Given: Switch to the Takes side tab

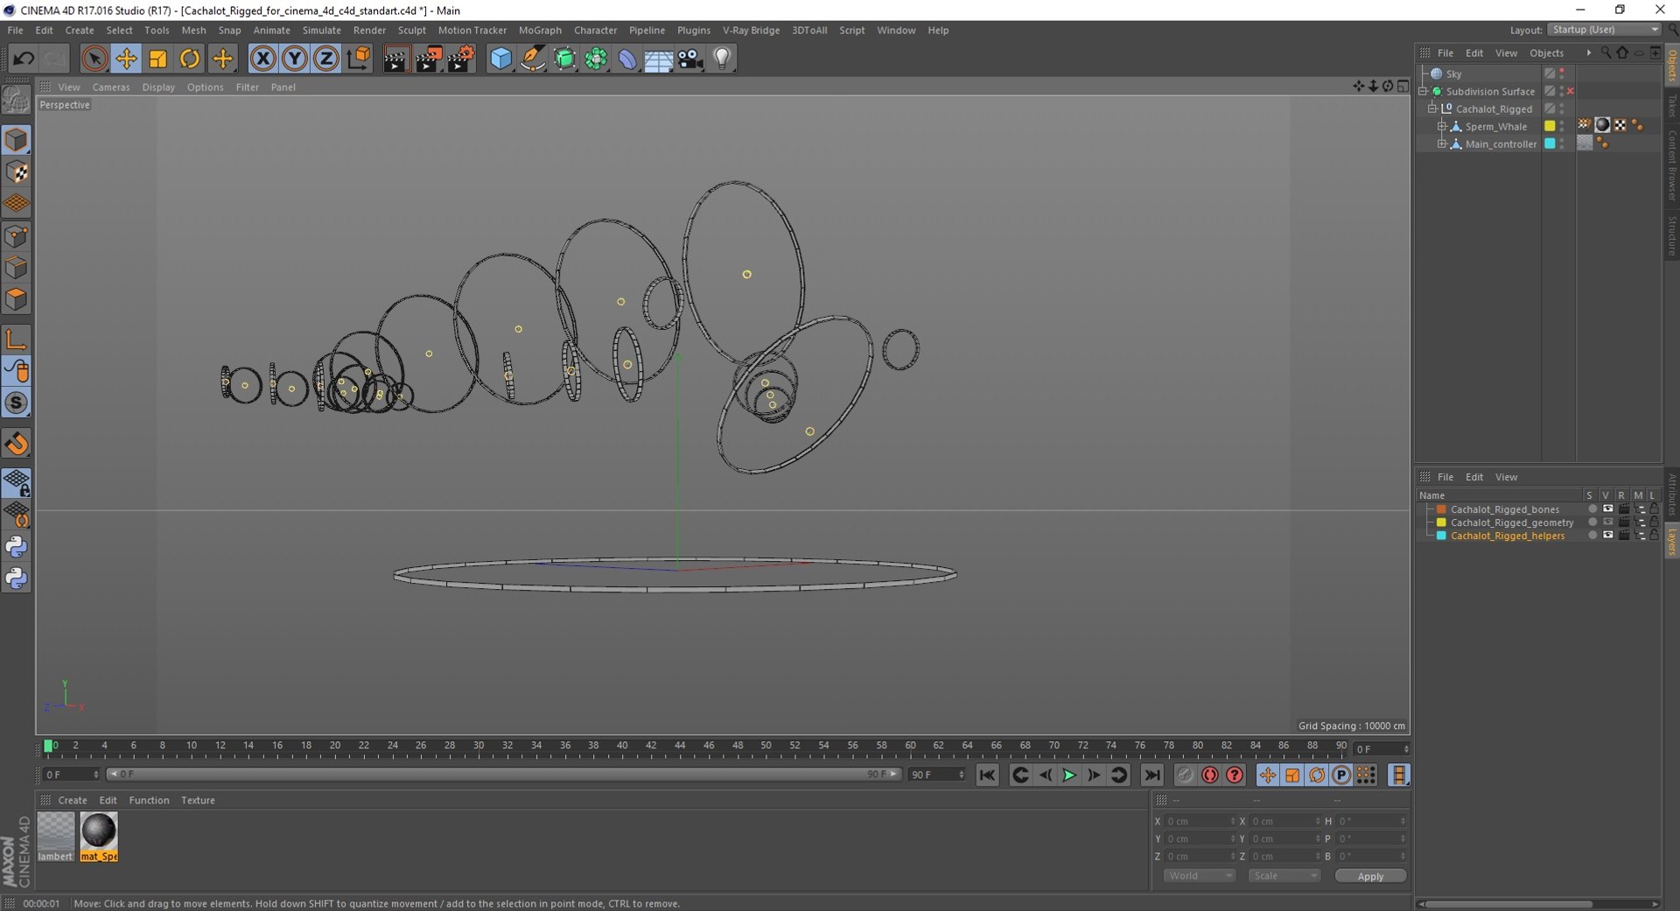Looking at the screenshot, I should coord(1671,107).
